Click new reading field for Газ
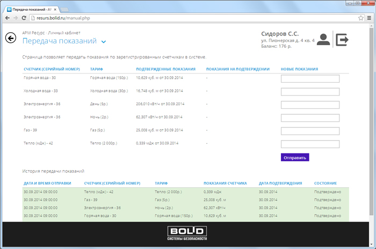Image resolution: width=376 pixels, height=249 pixels. pyautogui.click(x=310, y=131)
